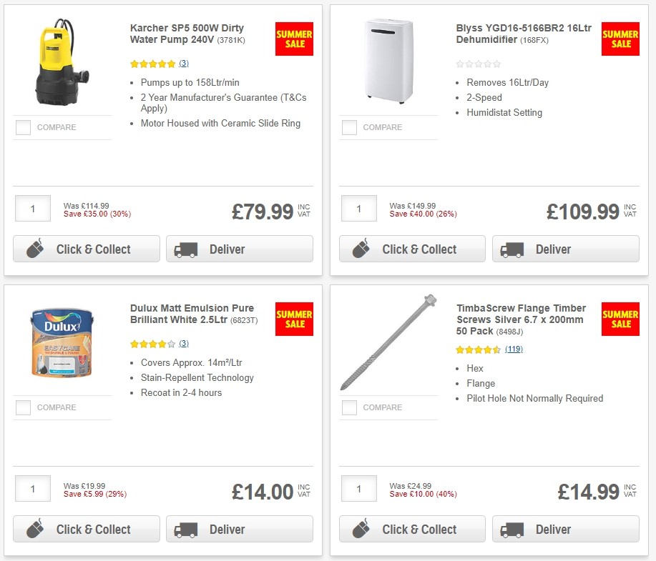Click truck icon on TimbaScrew Deliver button
This screenshot has width=656, height=561.
512,529
